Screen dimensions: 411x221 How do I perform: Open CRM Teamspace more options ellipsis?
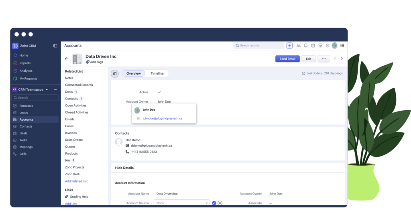pos(55,89)
